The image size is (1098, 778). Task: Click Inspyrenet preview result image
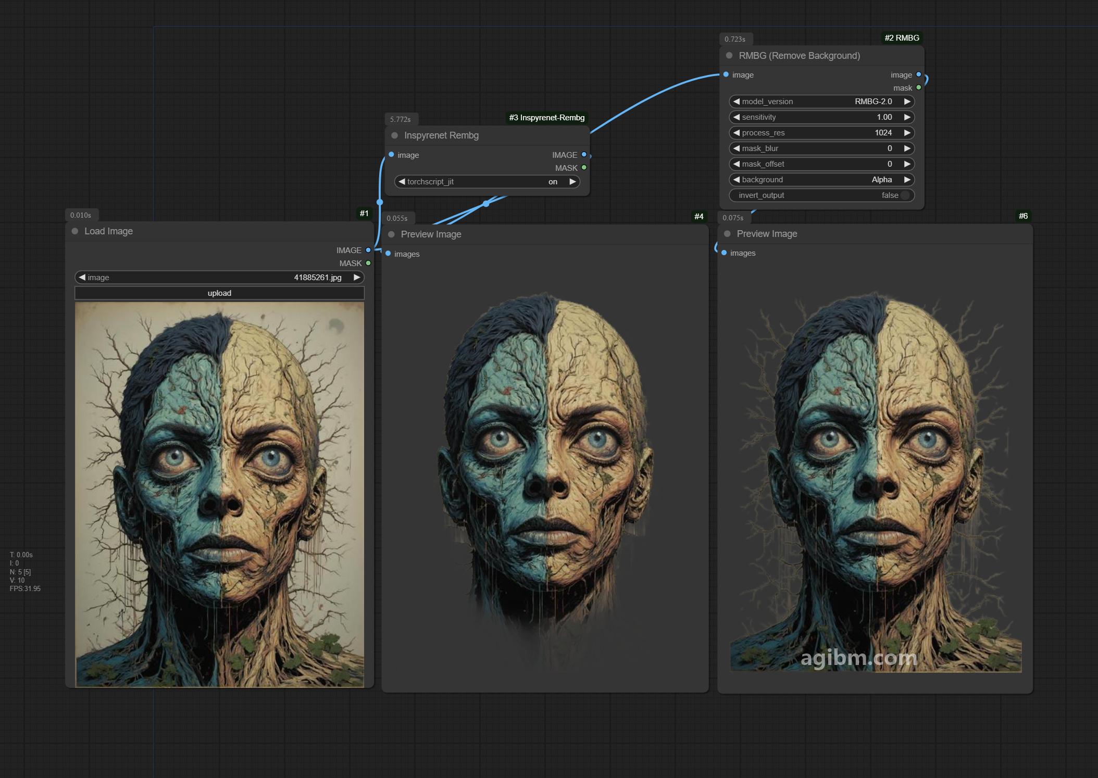545,482
